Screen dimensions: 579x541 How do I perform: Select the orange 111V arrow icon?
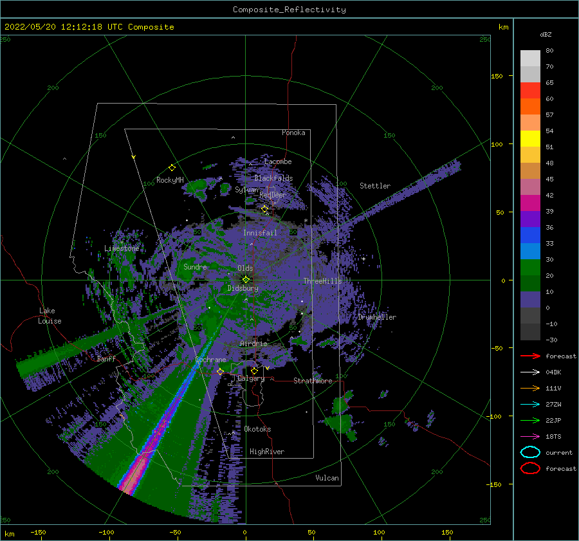click(530, 388)
